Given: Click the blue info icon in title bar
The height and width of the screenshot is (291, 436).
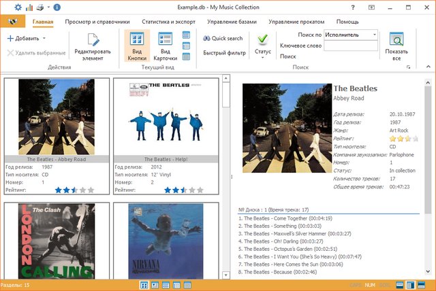Looking at the screenshot, I should click(x=57, y=7).
